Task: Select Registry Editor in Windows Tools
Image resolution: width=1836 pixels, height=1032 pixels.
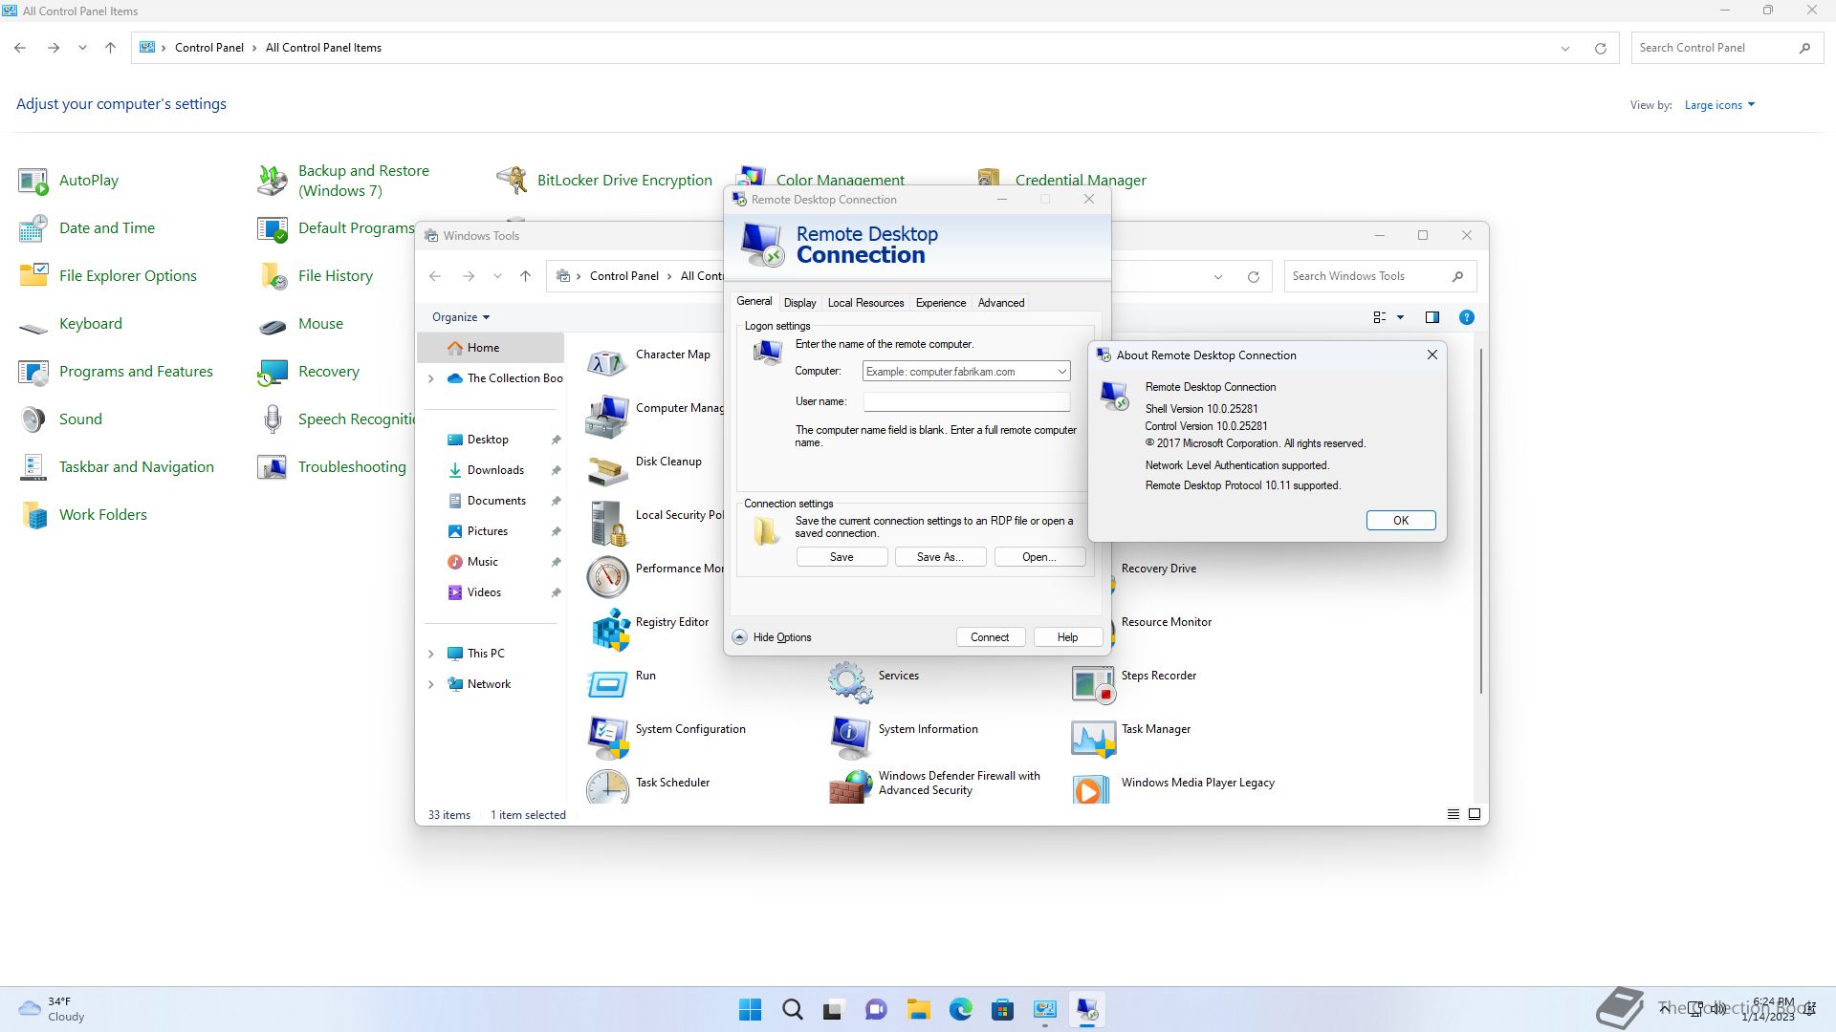Action: [648, 630]
